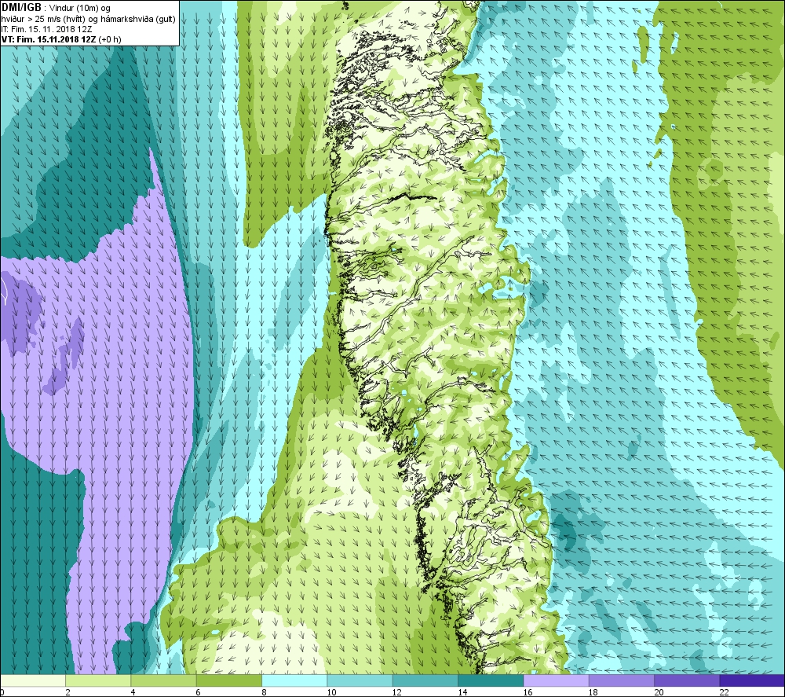This screenshot has height=697, width=785.
Task: Click the legend scale label '20'
Action: (659, 692)
